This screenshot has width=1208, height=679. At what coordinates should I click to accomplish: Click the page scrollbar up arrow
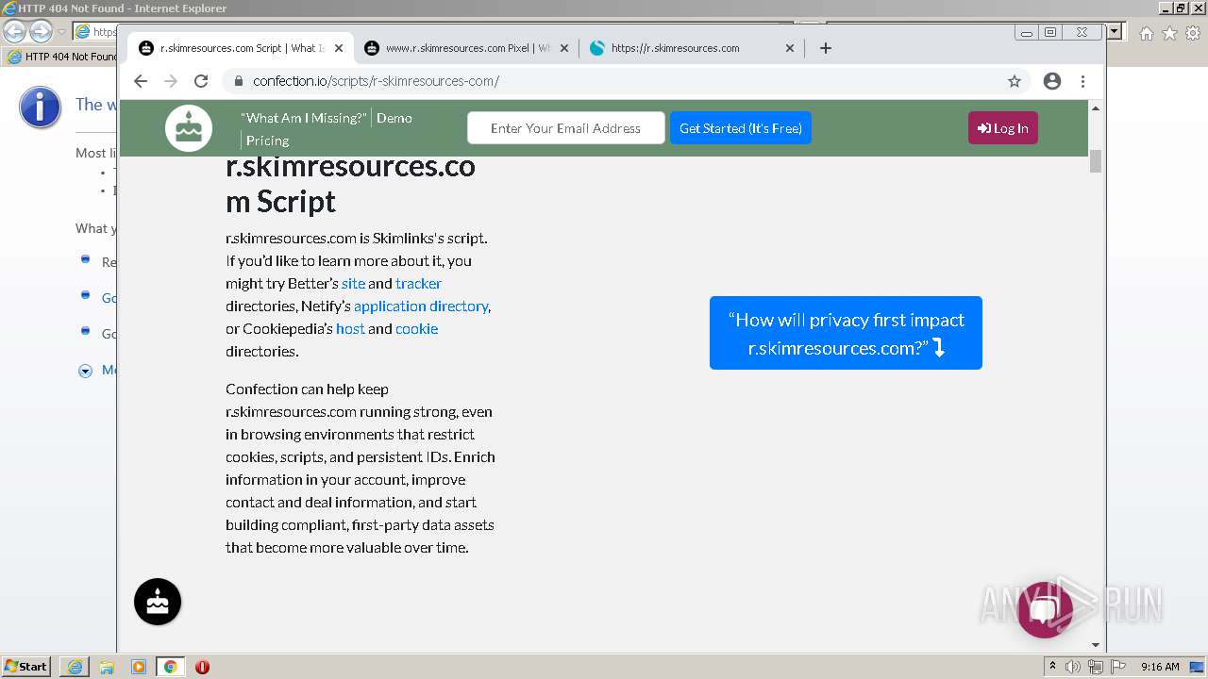click(x=1096, y=108)
